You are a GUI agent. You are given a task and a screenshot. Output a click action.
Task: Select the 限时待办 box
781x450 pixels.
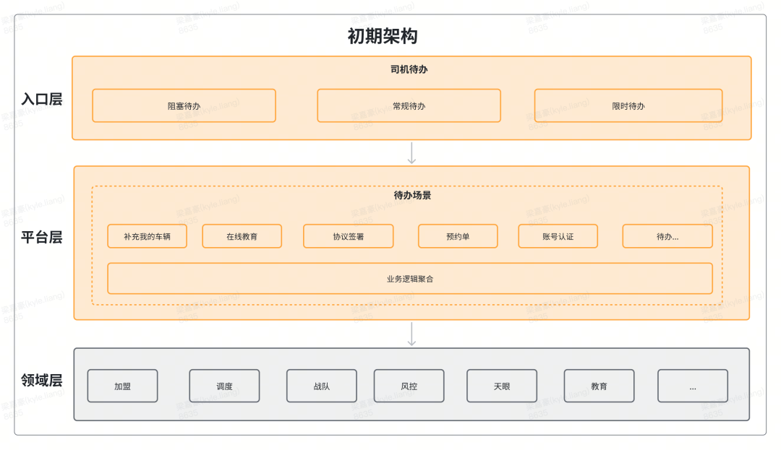pos(628,106)
